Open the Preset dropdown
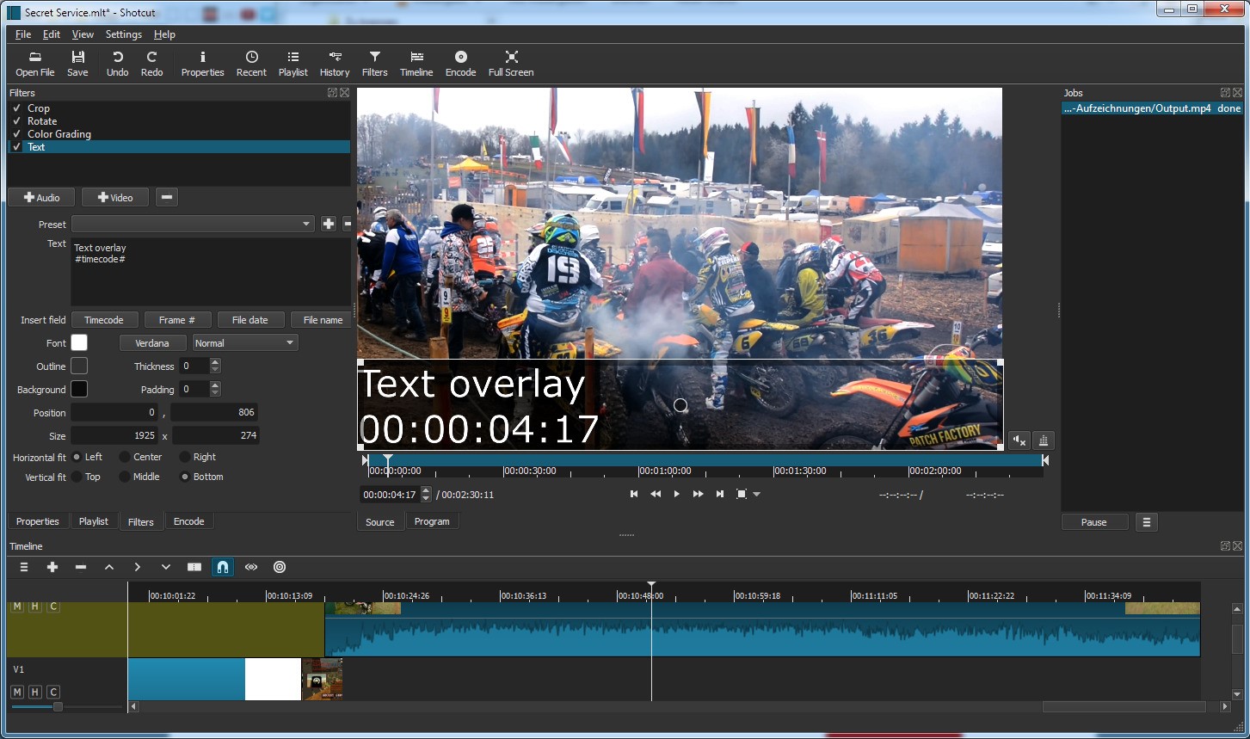 [193, 224]
